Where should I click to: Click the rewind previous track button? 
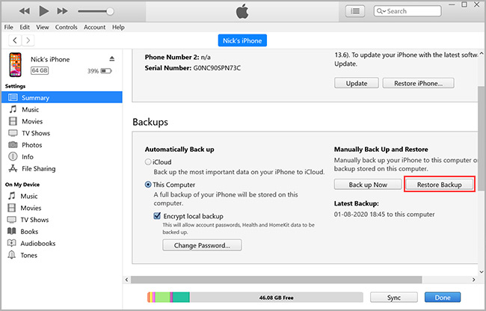pyautogui.click(x=24, y=11)
